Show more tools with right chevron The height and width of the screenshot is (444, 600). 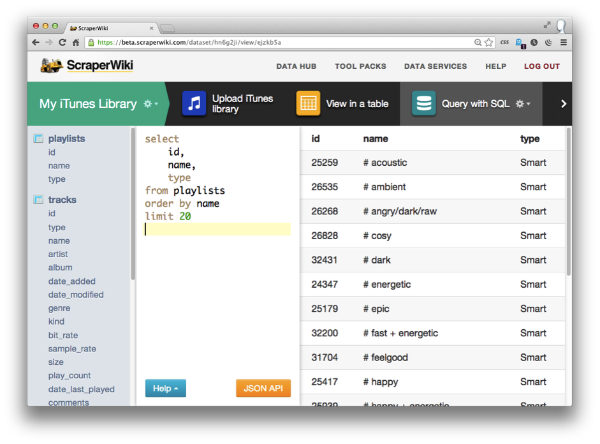(x=563, y=104)
